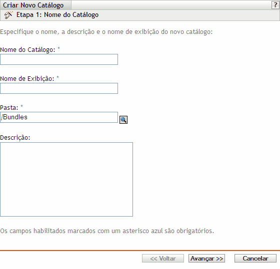This screenshot has height=269, width=280.
Task: Abort the wizard with the Cancelar button
Action: [255, 259]
